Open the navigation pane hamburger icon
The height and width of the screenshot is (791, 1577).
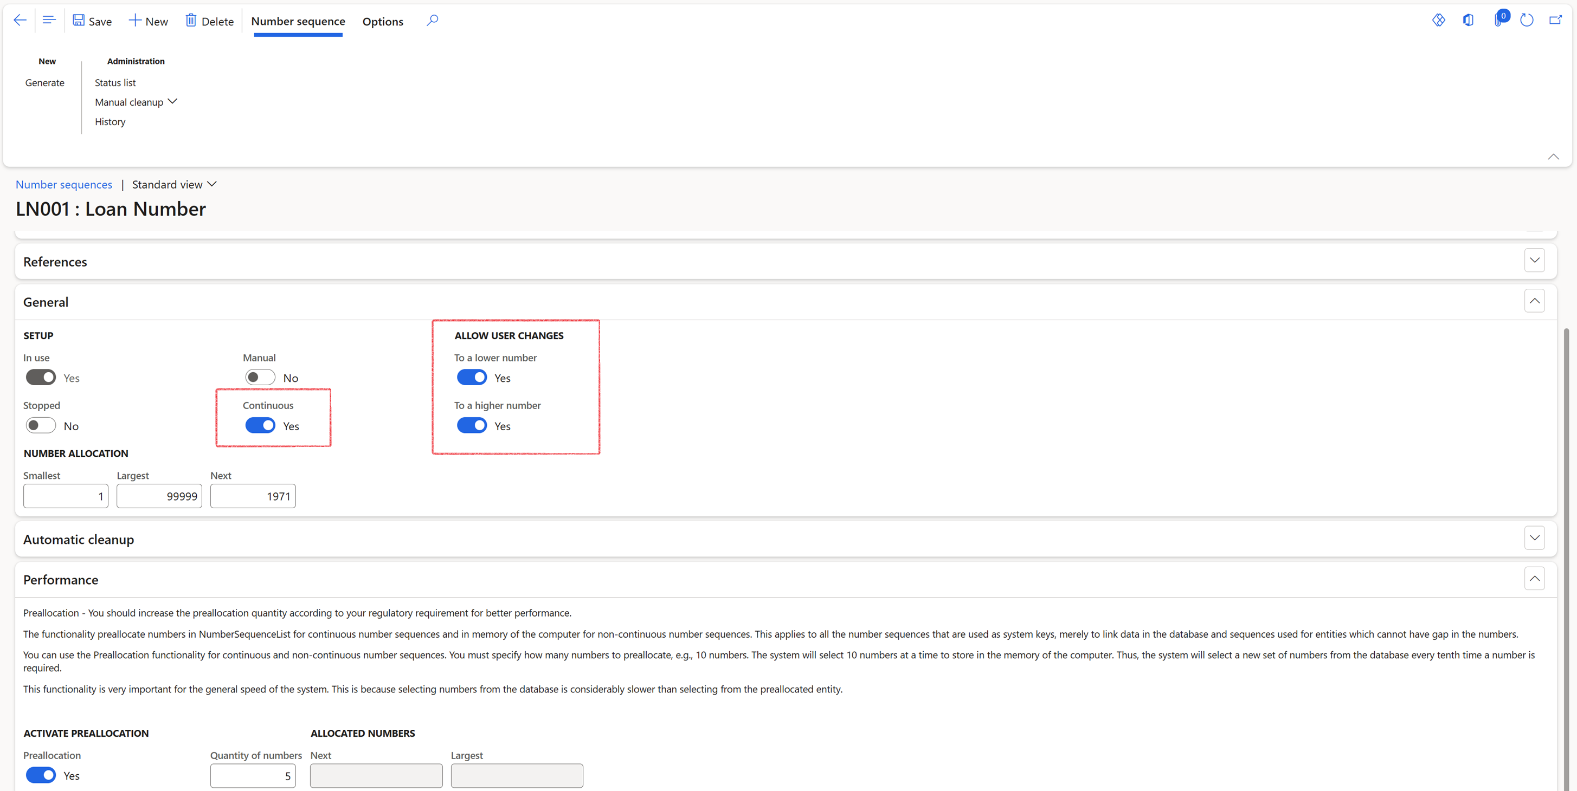(49, 21)
